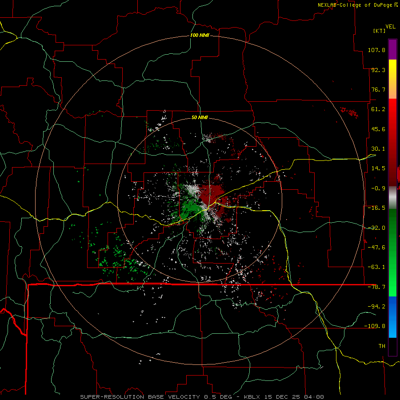This screenshot has width=400, height=400.
Task: Click the 30.1 legend value
Action: click(x=378, y=149)
